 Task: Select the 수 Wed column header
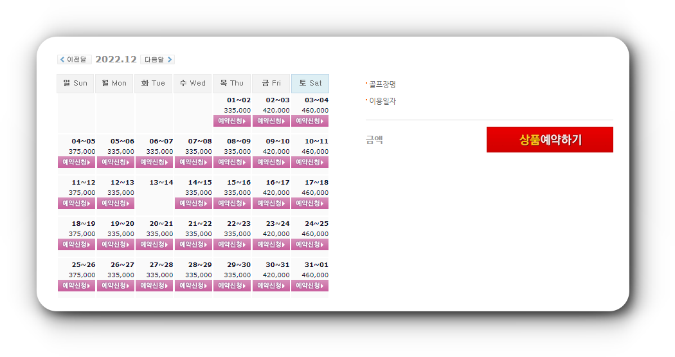(192, 83)
